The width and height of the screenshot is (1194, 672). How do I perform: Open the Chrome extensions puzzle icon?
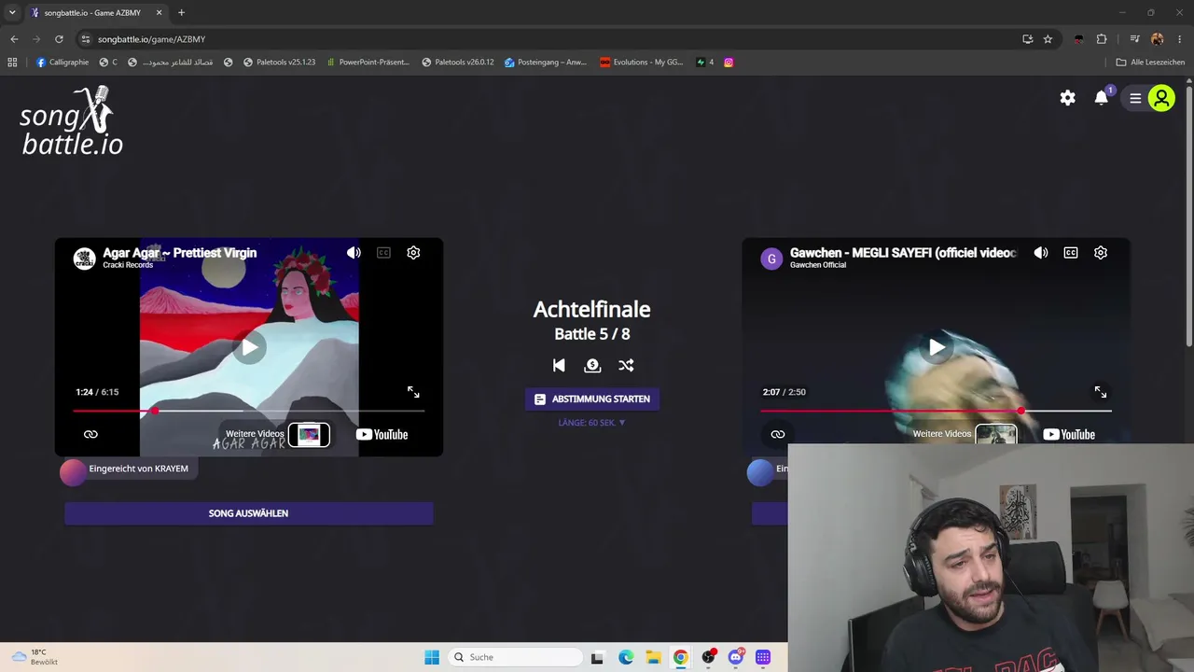[1102, 39]
